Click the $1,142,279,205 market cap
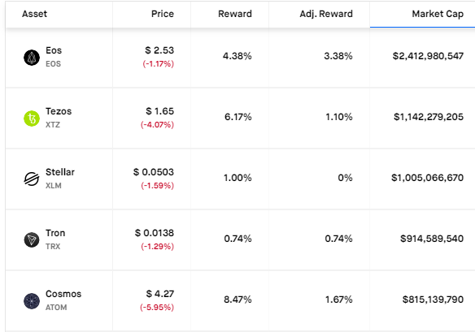Screen dimensions: 475x332 point(429,117)
